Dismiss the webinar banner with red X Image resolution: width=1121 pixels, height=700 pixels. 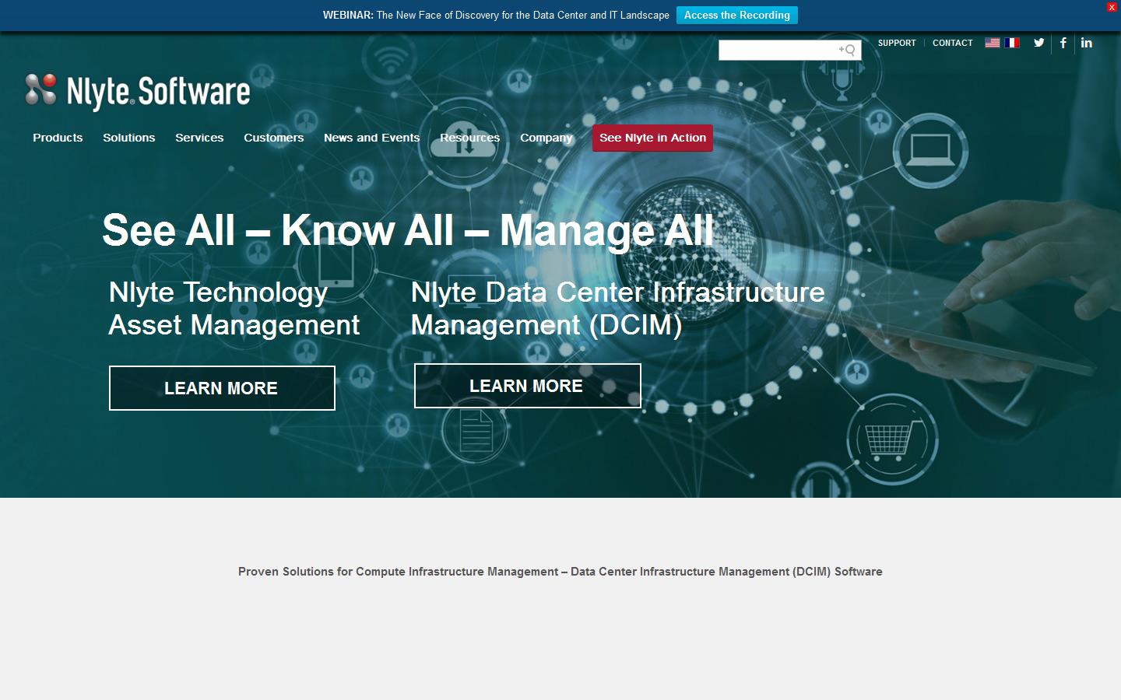[x=1112, y=7]
